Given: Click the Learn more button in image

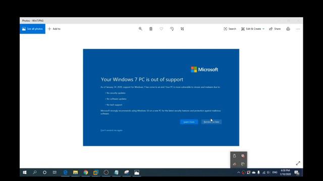Looking at the screenshot, I should click(x=189, y=122).
